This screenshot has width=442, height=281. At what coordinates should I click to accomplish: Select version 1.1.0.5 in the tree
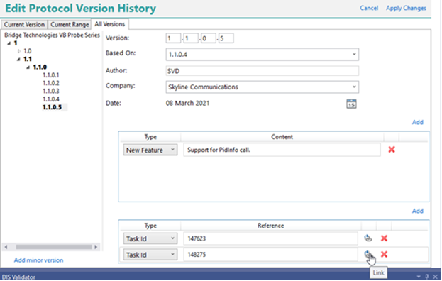point(52,107)
